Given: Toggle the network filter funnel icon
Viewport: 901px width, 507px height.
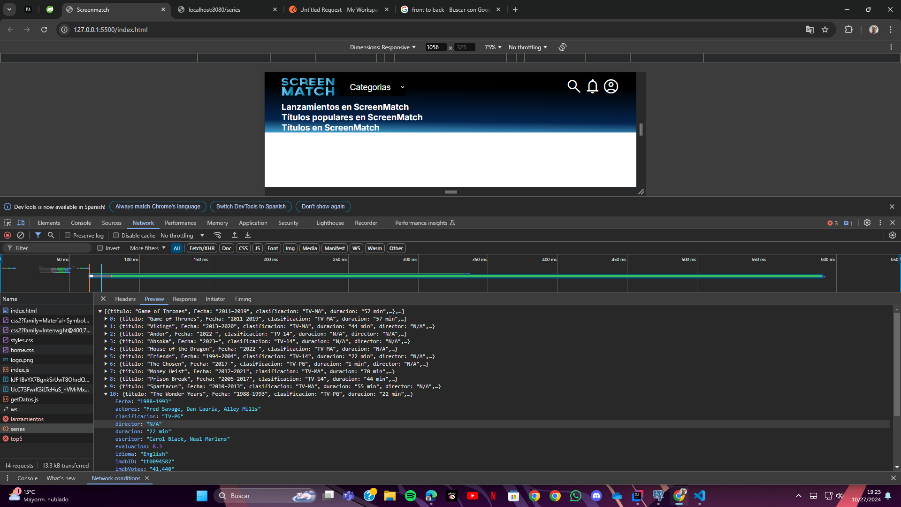Looking at the screenshot, I should 38,235.
